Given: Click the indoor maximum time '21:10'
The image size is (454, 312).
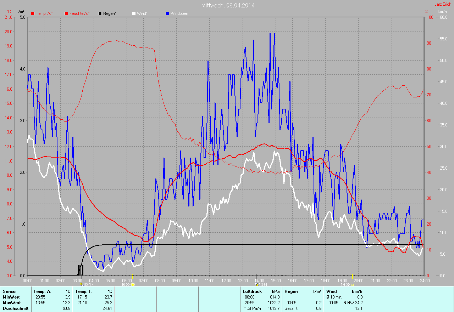Looking at the screenshot, I should 82,303.
